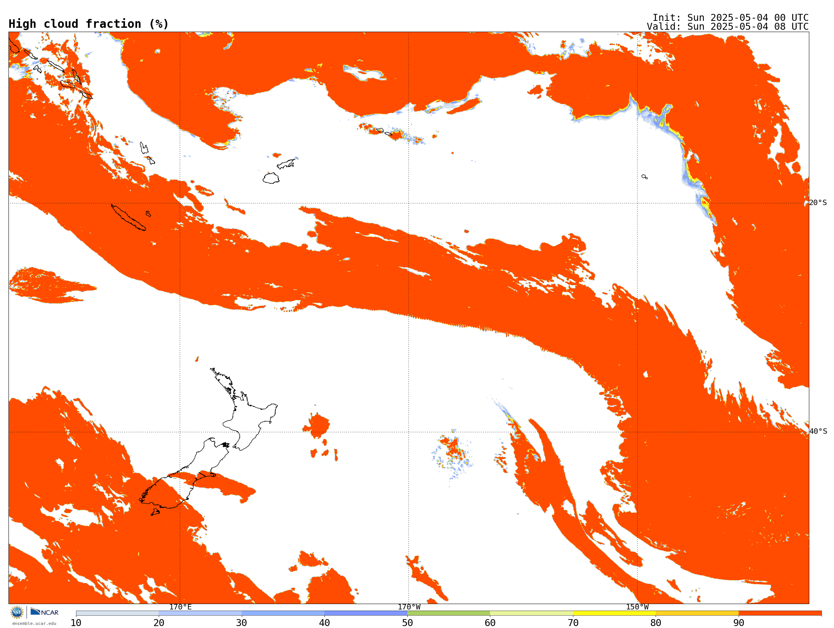Pick the 20-30 light blue colorbar segment
The image size is (834, 628).
click(200, 613)
